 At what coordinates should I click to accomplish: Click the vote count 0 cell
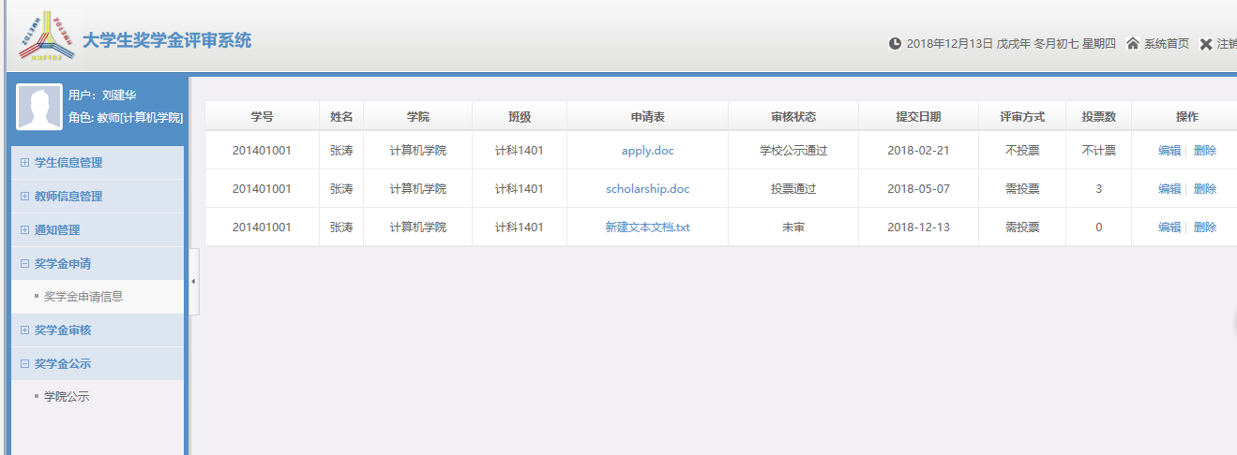click(x=1098, y=227)
